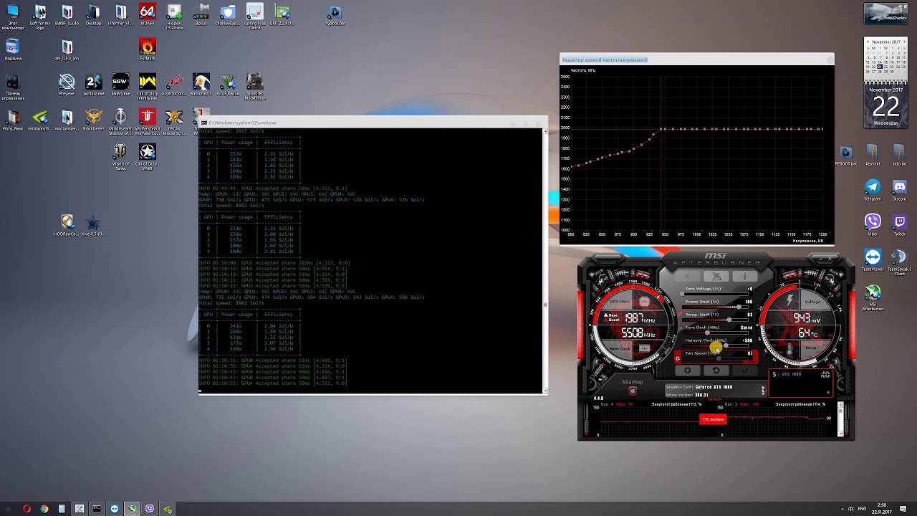Click the Viber icon in taskbar

click(x=150, y=509)
